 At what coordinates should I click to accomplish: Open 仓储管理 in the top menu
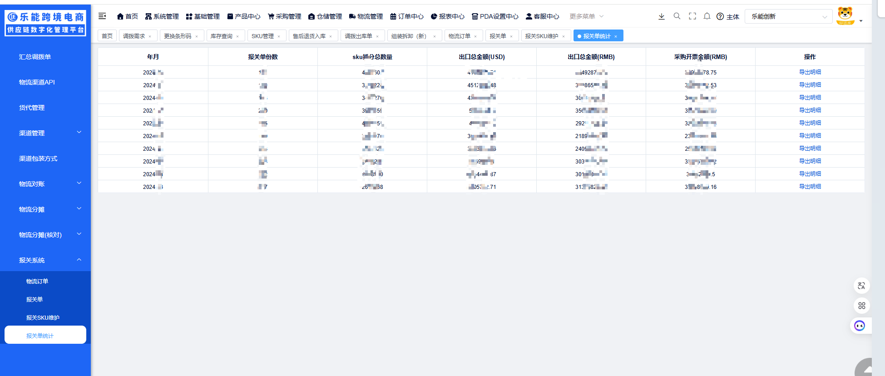(x=325, y=16)
